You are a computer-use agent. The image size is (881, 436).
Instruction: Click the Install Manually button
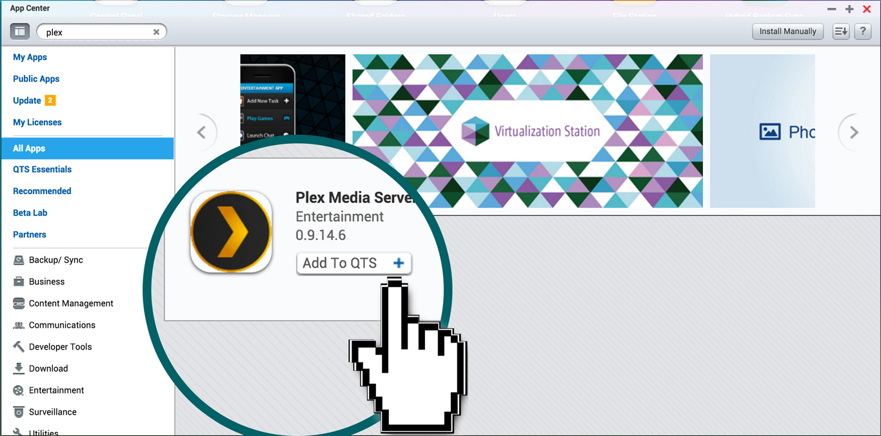pos(787,32)
